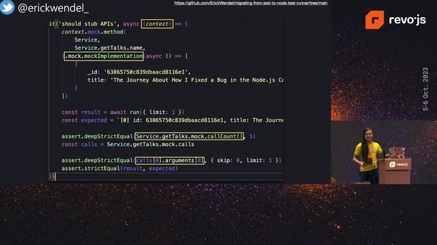Click the '{ skip: 0, limit: 1 }' object literal
The image size is (437, 245).
(244, 161)
